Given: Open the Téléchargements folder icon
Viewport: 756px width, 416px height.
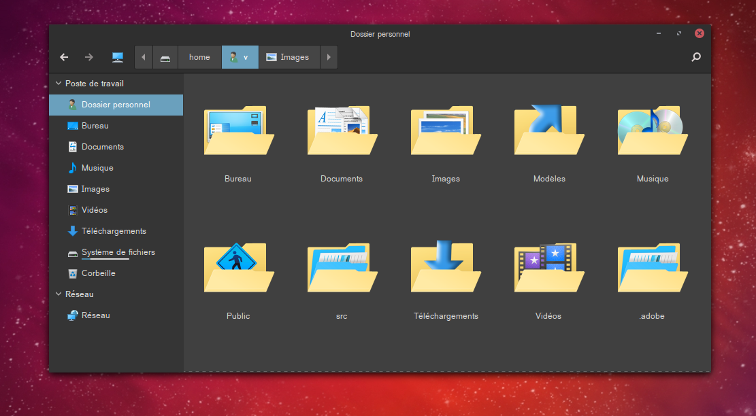Looking at the screenshot, I should [446, 266].
